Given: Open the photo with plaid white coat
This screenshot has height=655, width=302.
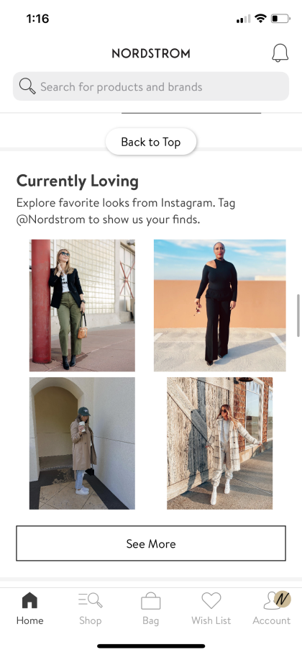Looking at the screenshot, I should point(220,443).
